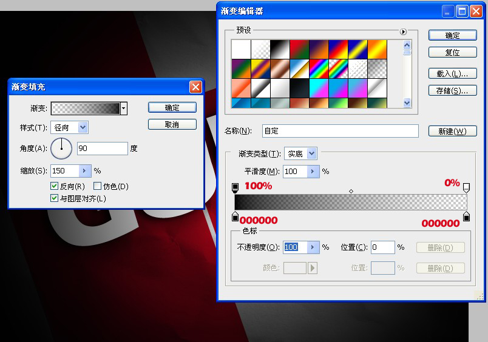Viewport: 488px width, 342px height.
Task: Select the left color stop below bar
Action: (x=236, y=216)
